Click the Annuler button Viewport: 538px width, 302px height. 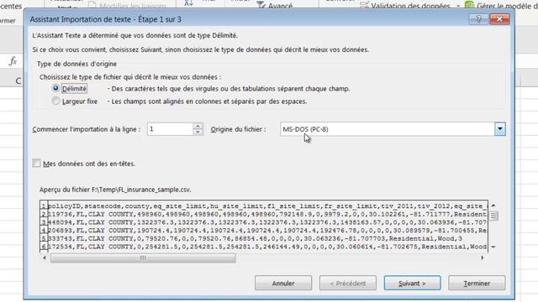(283, 284)
